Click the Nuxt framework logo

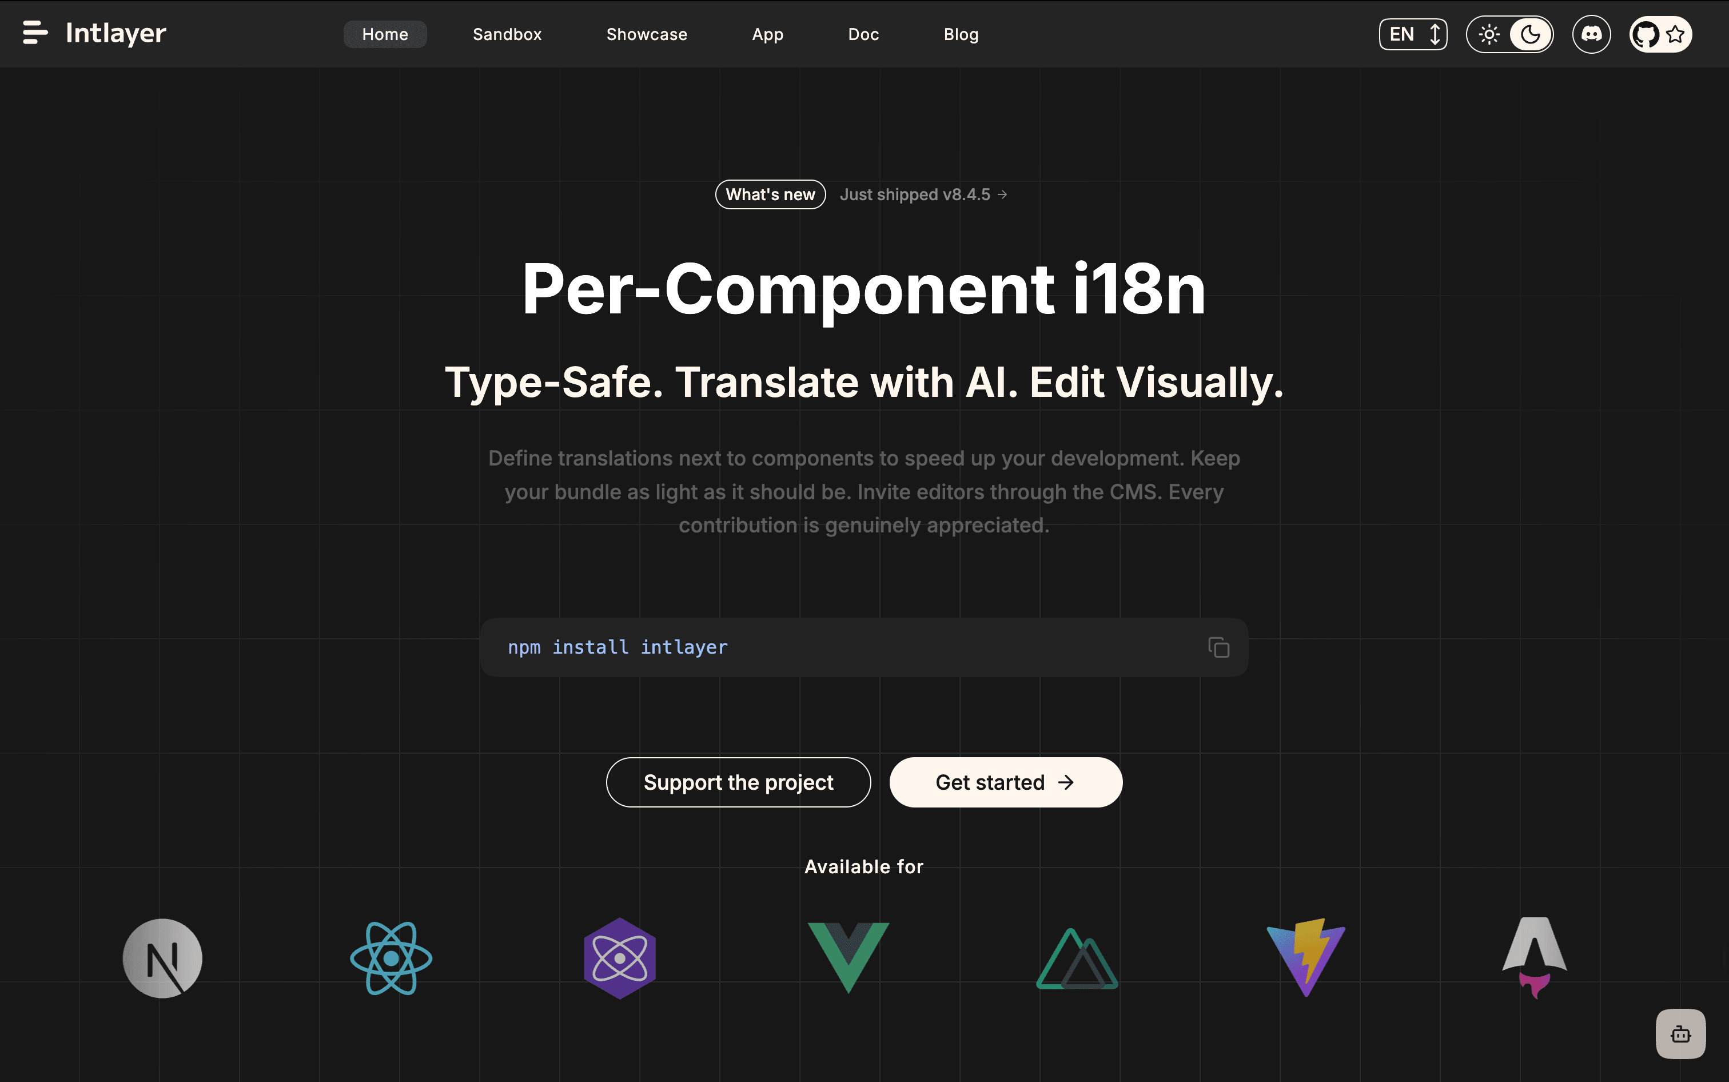point(1077,960)
